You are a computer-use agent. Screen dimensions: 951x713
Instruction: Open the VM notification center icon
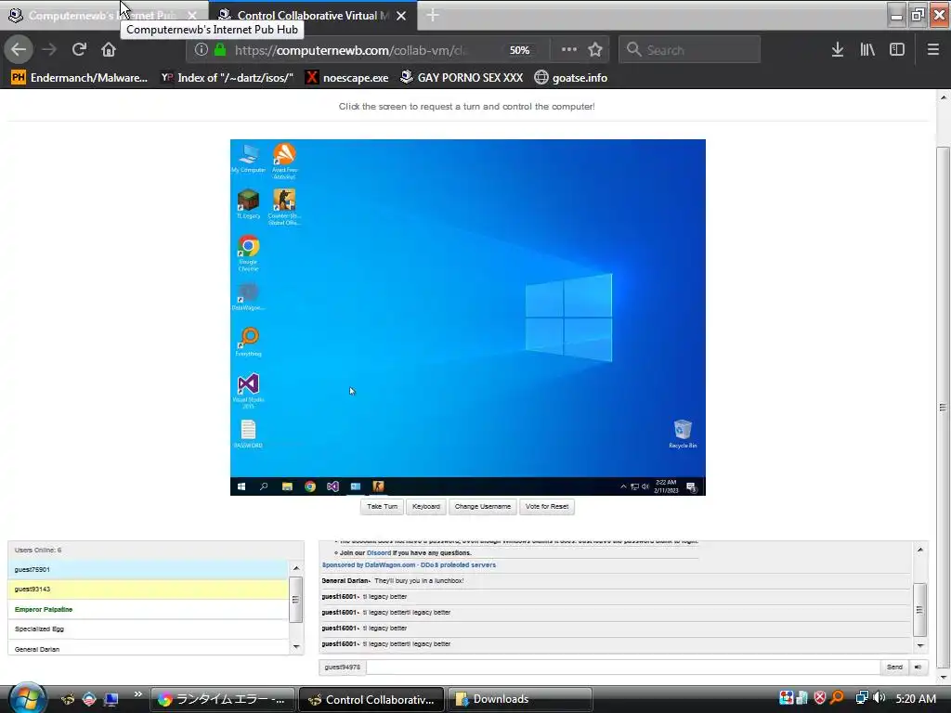coord(691,486)
